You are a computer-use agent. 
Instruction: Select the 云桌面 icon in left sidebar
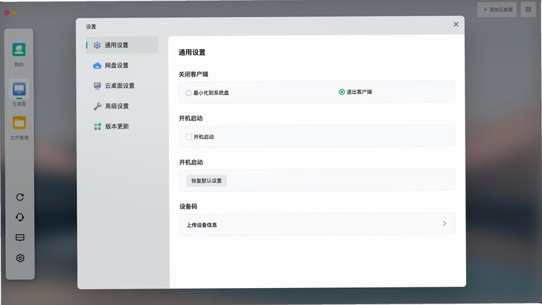19,89
